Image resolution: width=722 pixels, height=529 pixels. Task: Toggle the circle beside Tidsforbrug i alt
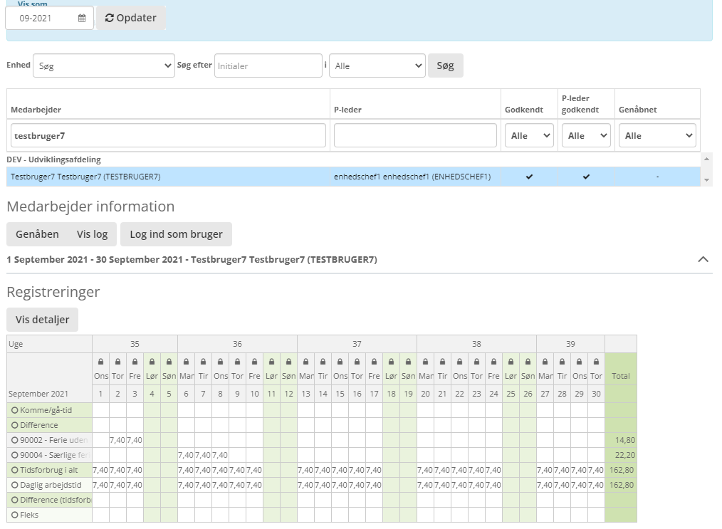click(14, 470)
